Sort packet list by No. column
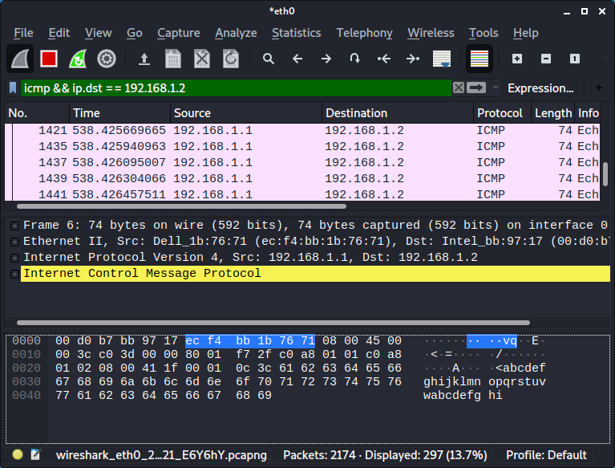This screenshot has width=615, height=468. (37, 113)
